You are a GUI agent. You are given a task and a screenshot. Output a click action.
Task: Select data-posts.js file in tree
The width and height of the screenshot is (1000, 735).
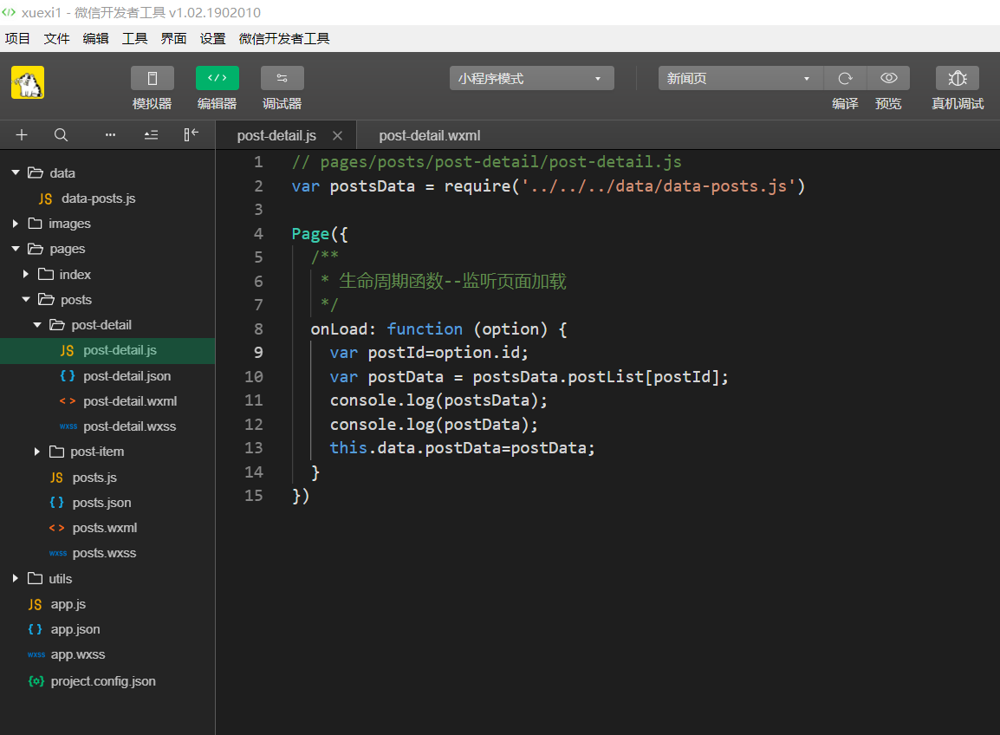98,198
